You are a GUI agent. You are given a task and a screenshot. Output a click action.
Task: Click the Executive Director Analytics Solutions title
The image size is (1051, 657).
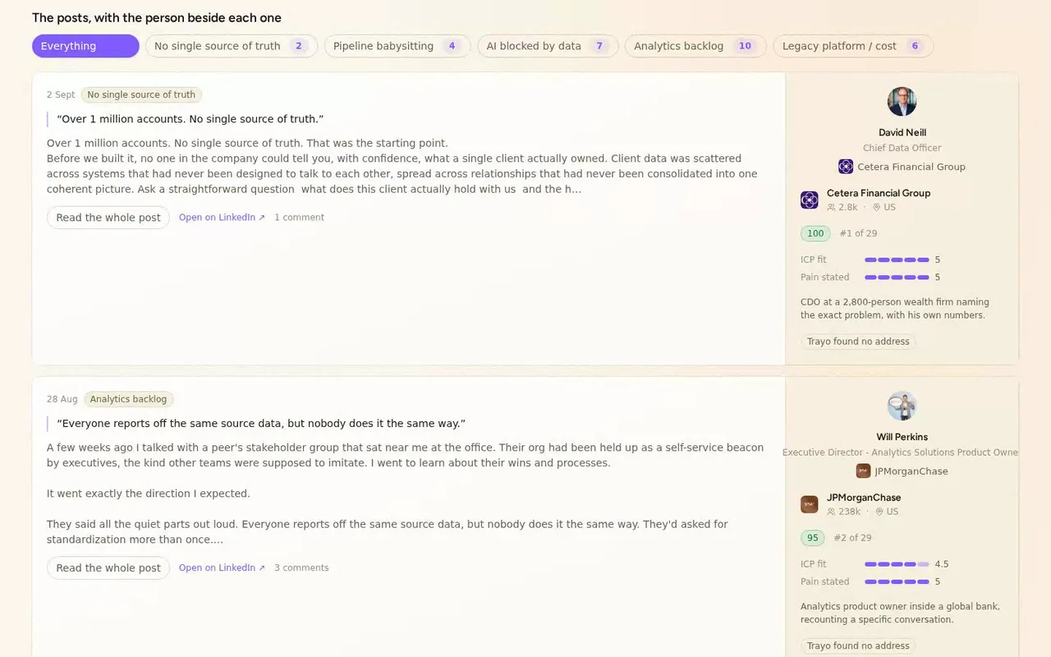click(x=900, y=453)
